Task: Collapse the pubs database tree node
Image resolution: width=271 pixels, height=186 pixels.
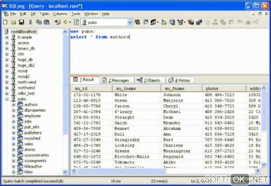Action: [7, 99]
